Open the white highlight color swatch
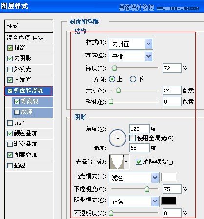Viewport: 204px width, 219px height. click(x=168, y=177)
